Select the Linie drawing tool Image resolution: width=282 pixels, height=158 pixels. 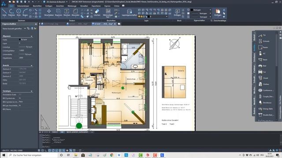pos(4,12)
